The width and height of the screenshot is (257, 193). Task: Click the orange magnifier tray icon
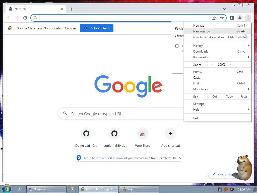[x=226, y=189]
